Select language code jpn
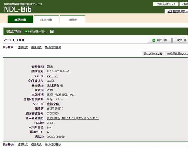This screenshot has width=188, height=148. [49, 127]
